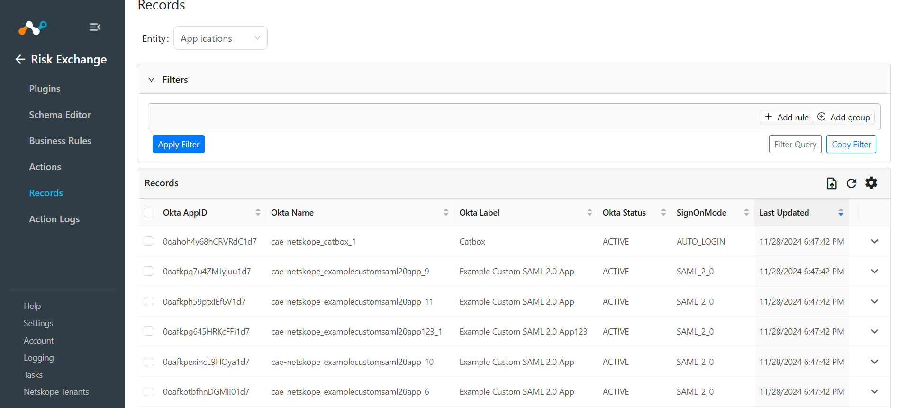Expand row details for examplecustomsaml20app123_1

(875, 331)
